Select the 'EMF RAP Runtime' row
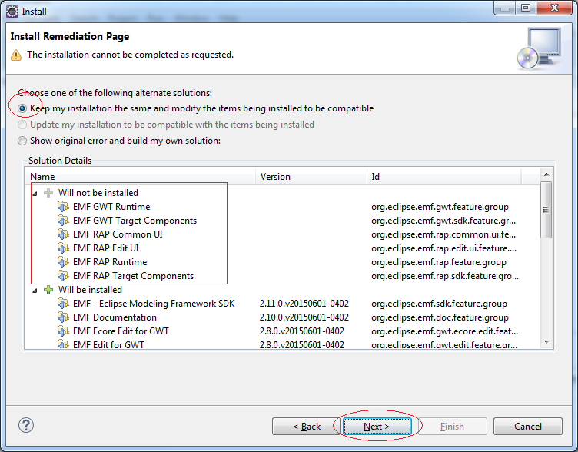578x452 pixels. click(282, 262)
